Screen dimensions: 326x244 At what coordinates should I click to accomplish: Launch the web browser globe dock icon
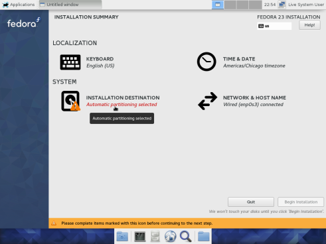[170, 236]
